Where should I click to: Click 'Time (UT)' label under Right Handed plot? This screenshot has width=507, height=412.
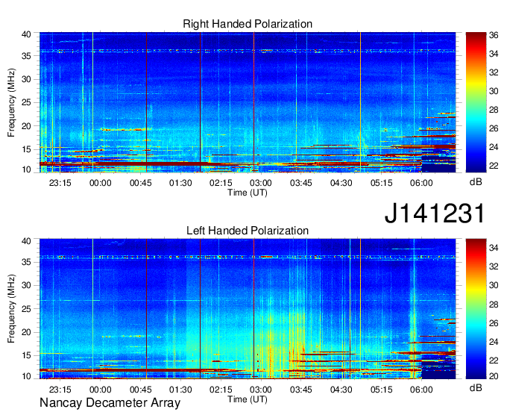(248, 193)
